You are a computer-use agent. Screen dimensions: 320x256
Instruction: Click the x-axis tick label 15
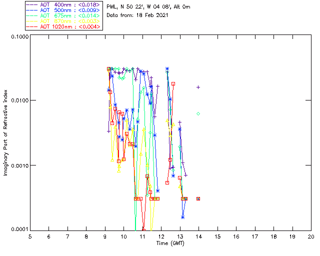(x=217, y=237)
